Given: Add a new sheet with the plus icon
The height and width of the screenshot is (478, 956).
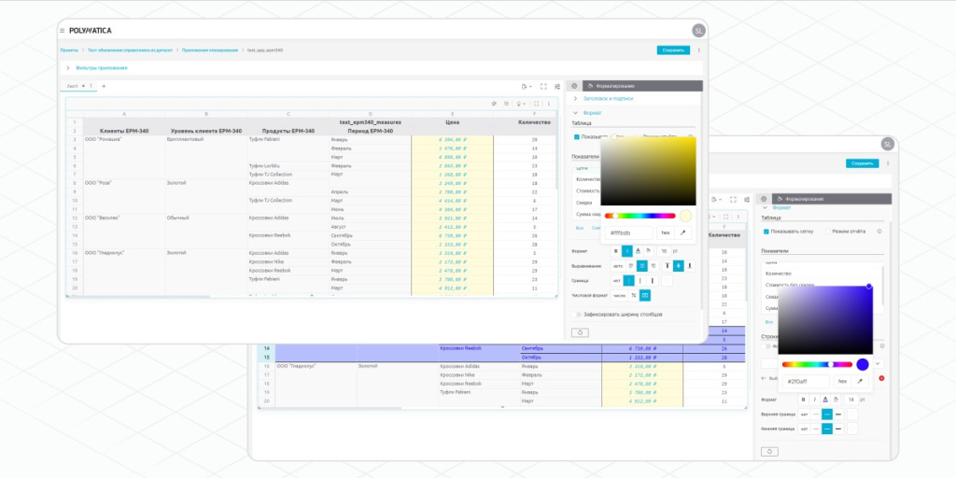Looking at the screenshot, I should pos(104,86).
